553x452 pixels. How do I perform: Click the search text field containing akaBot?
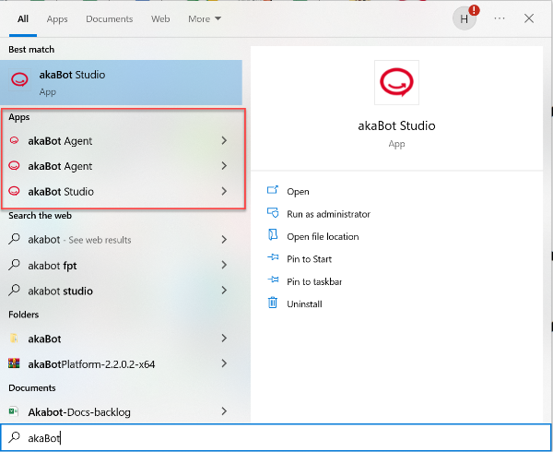pos(276,437)
